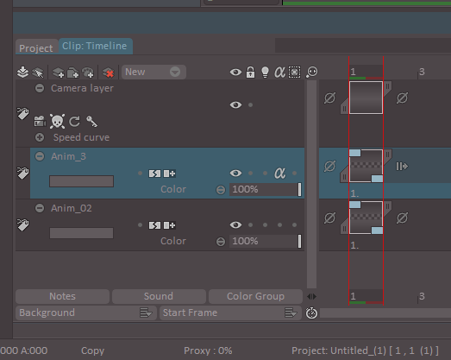
Task: Toggle visibility of Anim_02 layer
Action: [235, 225]
